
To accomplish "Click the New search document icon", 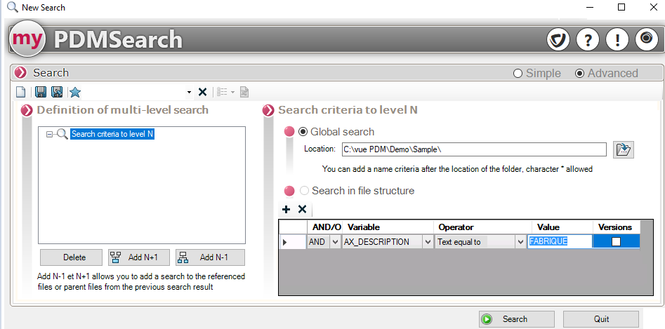I will tap(21, 92).
